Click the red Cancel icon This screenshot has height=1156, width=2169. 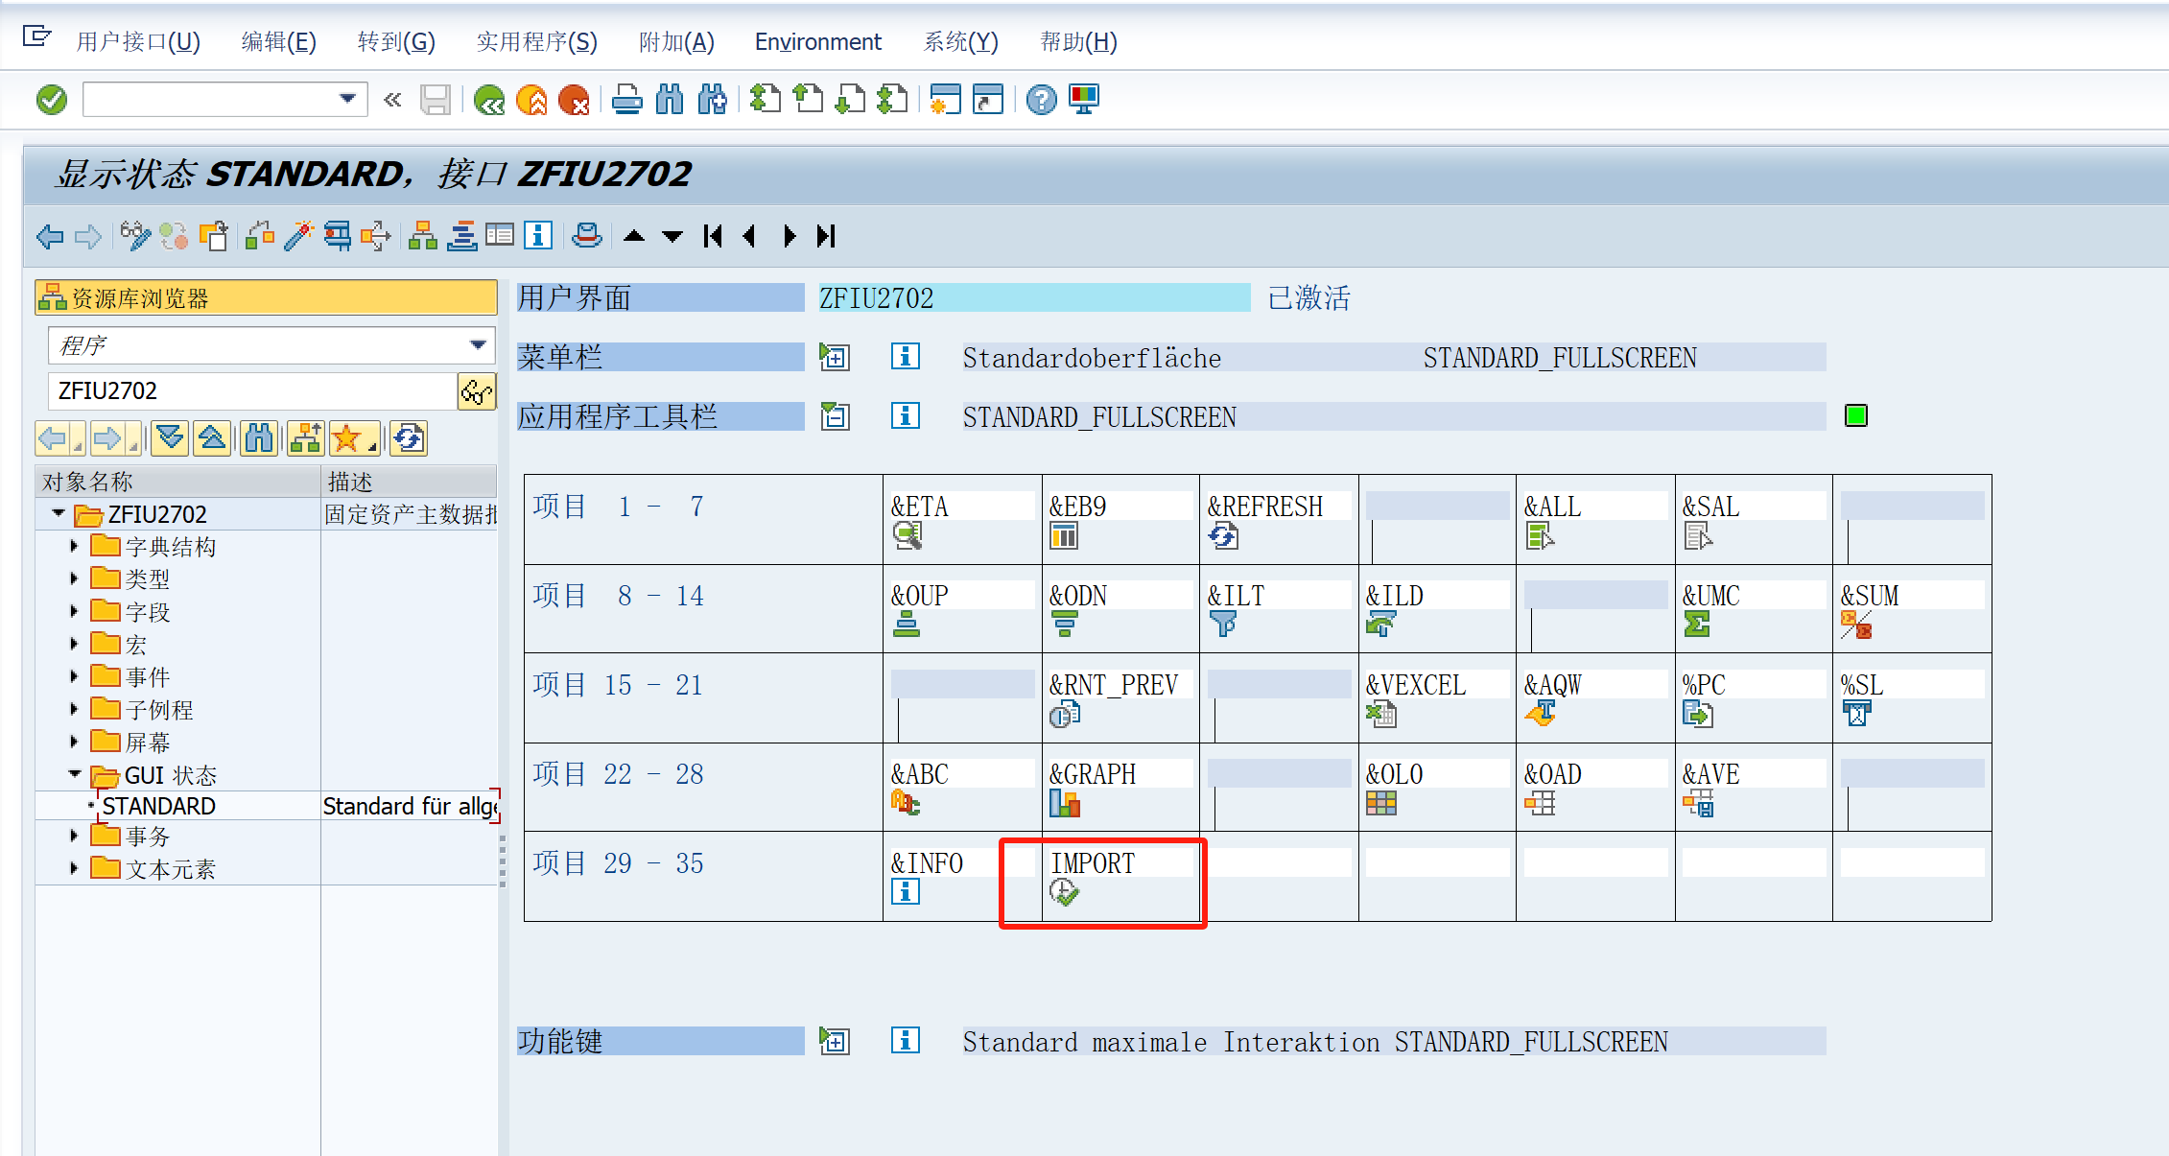pos(574,99)
